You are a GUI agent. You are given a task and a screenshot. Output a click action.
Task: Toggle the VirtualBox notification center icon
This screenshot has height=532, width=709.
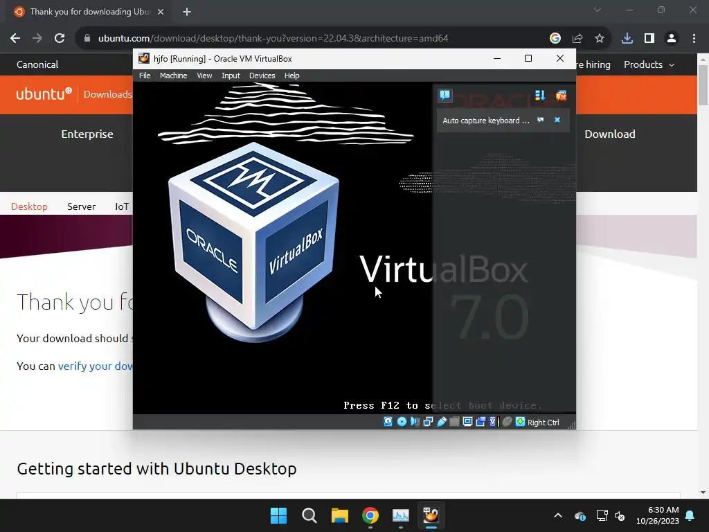tap(445, 95)
